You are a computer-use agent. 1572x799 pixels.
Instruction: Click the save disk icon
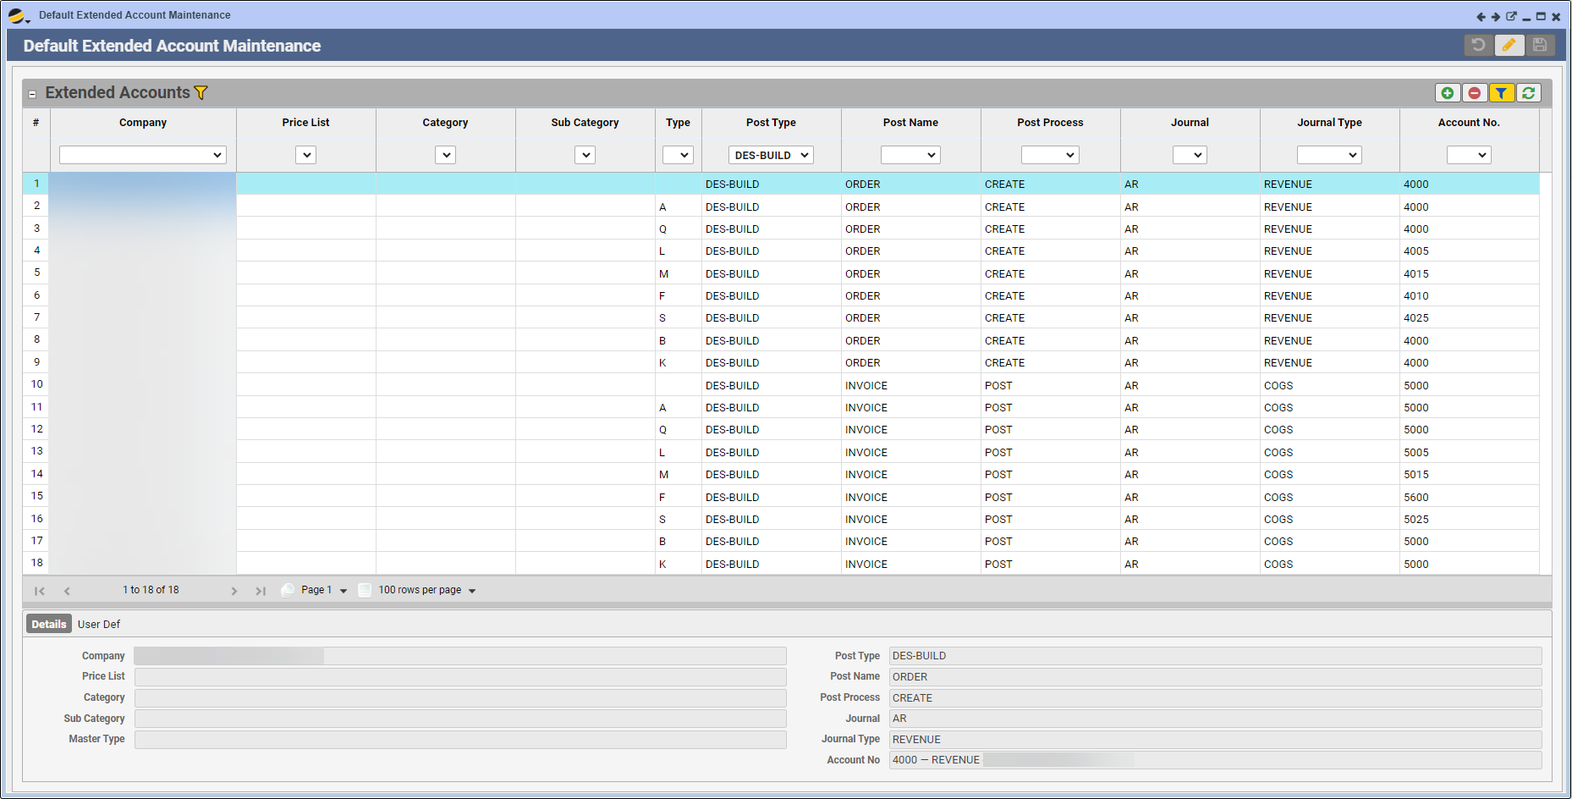(x=1540, y=45)
